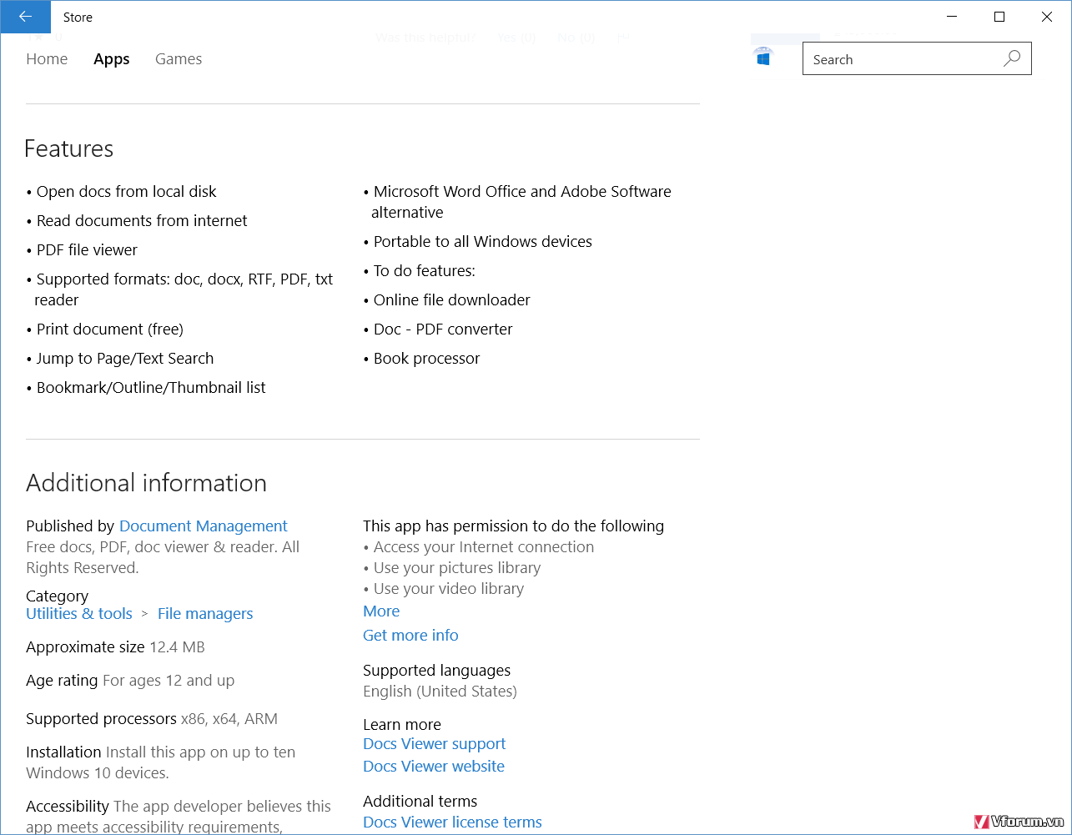The height and width of the screenshot is (835, 1072).
Task: Click the 'English (United States)' language text
Action: (x=440, y=692)
